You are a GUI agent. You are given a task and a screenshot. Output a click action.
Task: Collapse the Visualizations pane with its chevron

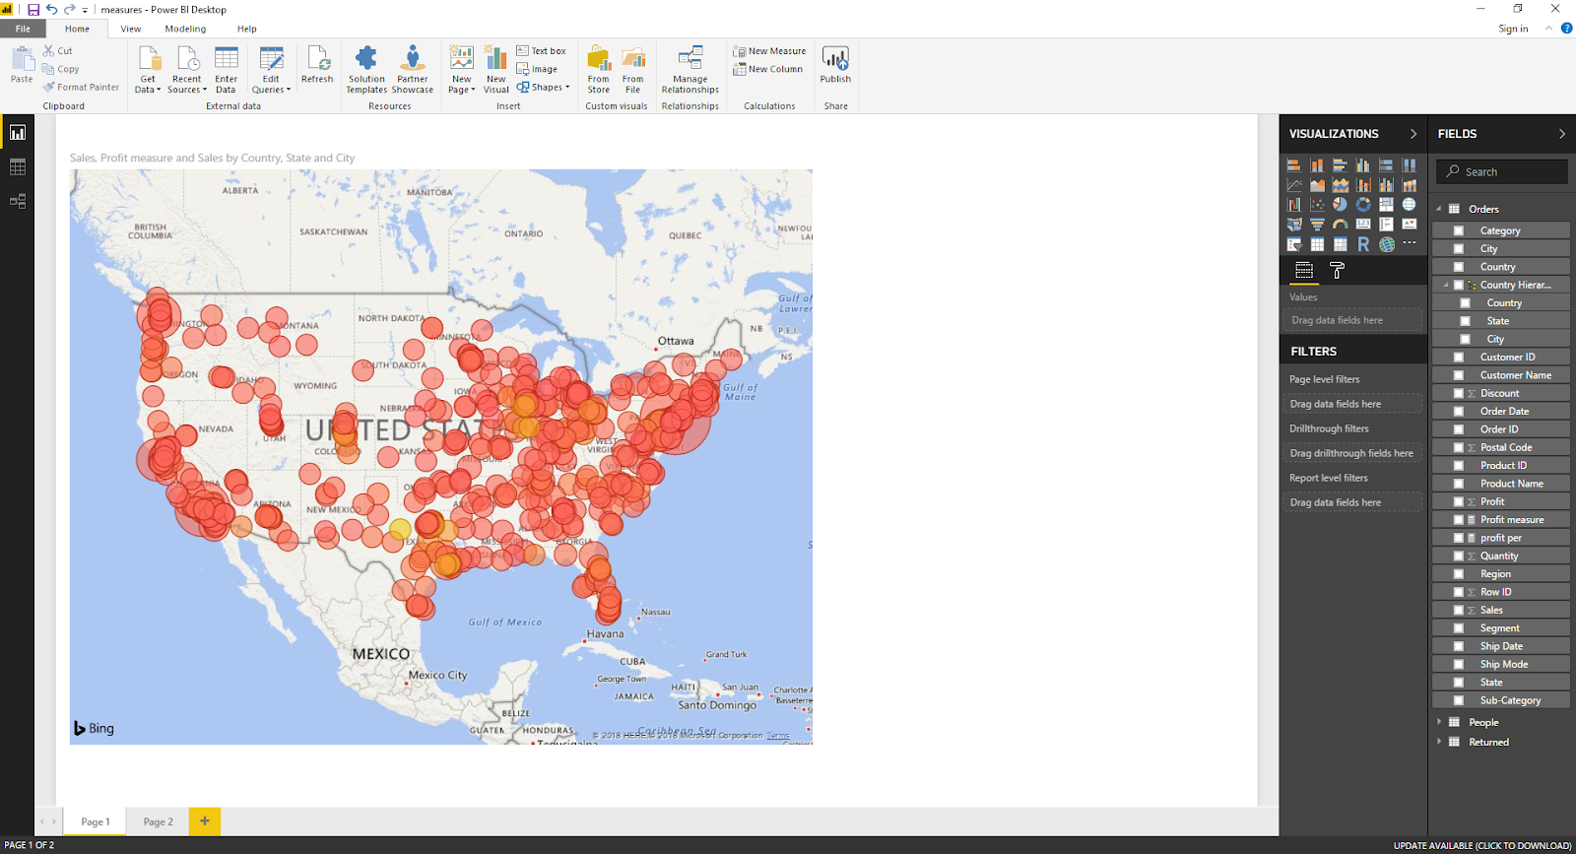point(1413,134)
